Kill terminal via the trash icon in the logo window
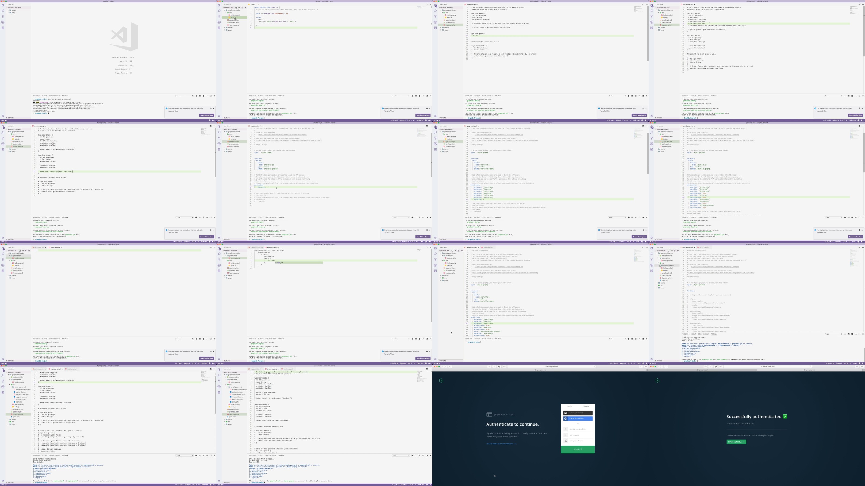The image size is (865, 486). [203, 96]
